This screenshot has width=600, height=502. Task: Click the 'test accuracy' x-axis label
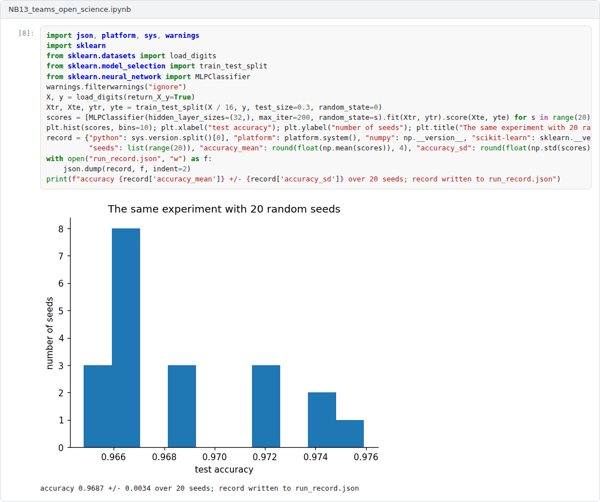click(224, 469)
